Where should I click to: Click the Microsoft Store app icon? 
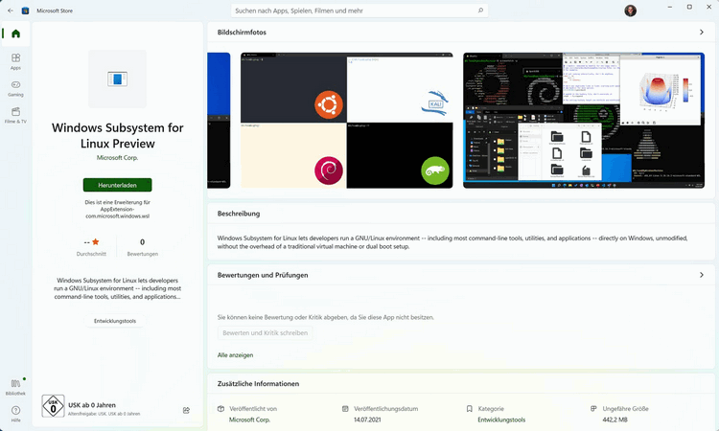(25, 11)
